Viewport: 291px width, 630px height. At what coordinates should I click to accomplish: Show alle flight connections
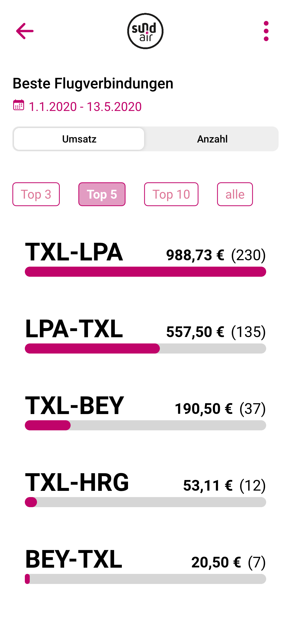tap(235, 194)
